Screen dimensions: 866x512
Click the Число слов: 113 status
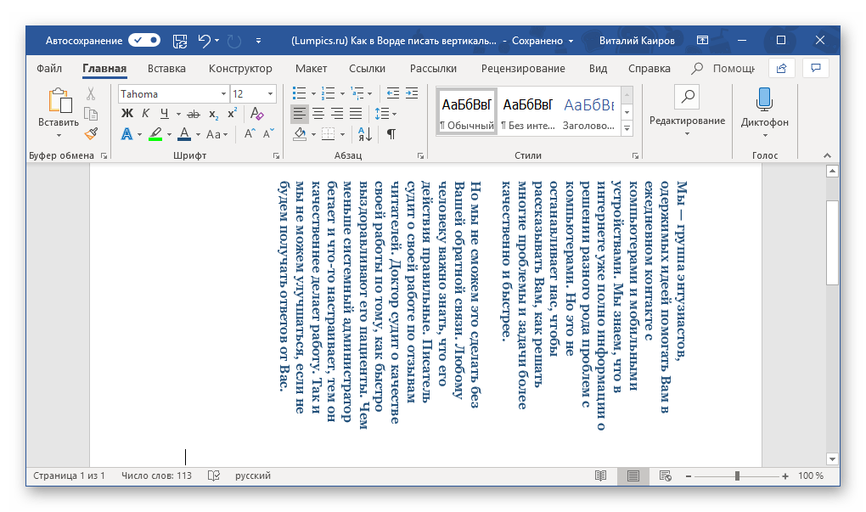tap(156, 476)
